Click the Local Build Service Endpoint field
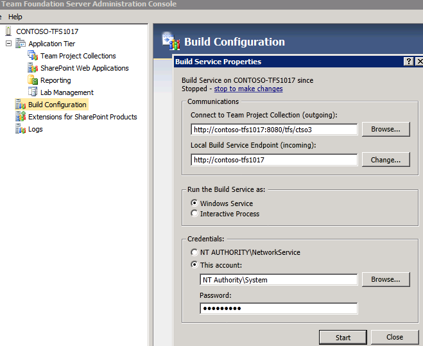The width and height of the screenshot is (423, 346). 274,160
